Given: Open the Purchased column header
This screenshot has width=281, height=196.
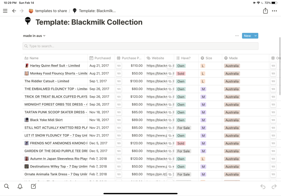Looking at the screenshot, I should point(101,58).
